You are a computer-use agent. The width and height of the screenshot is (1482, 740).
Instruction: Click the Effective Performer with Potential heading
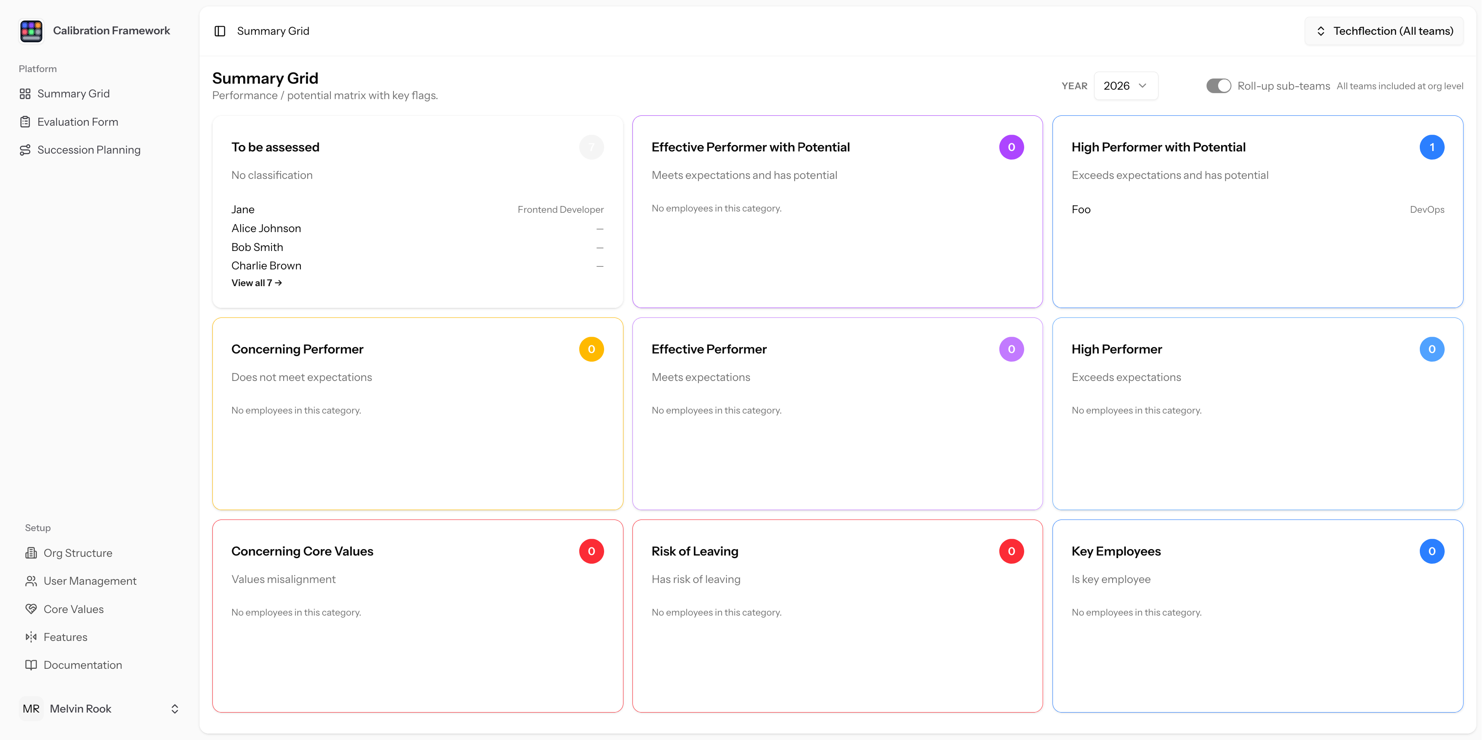[x=750, y=147]
